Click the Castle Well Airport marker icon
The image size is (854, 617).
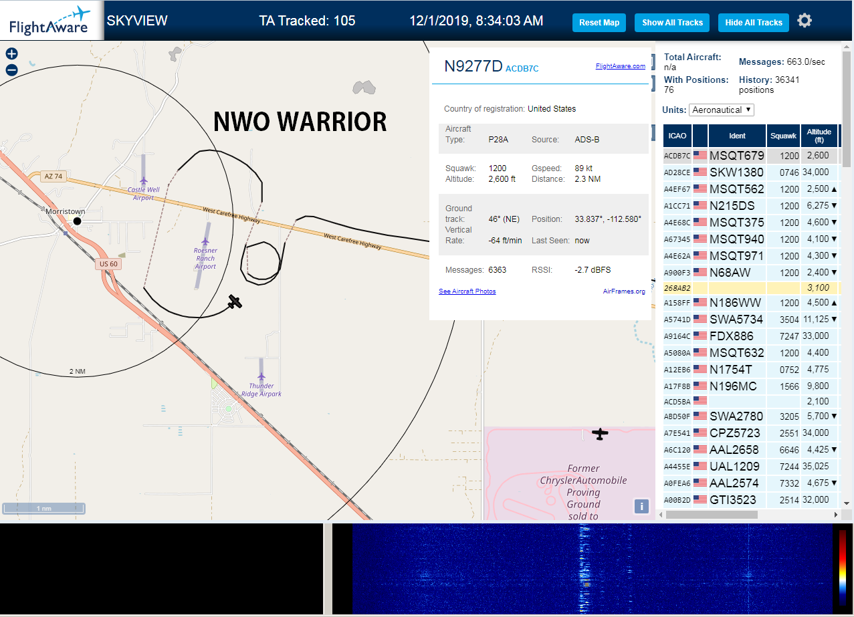click(x=143, y=180)
